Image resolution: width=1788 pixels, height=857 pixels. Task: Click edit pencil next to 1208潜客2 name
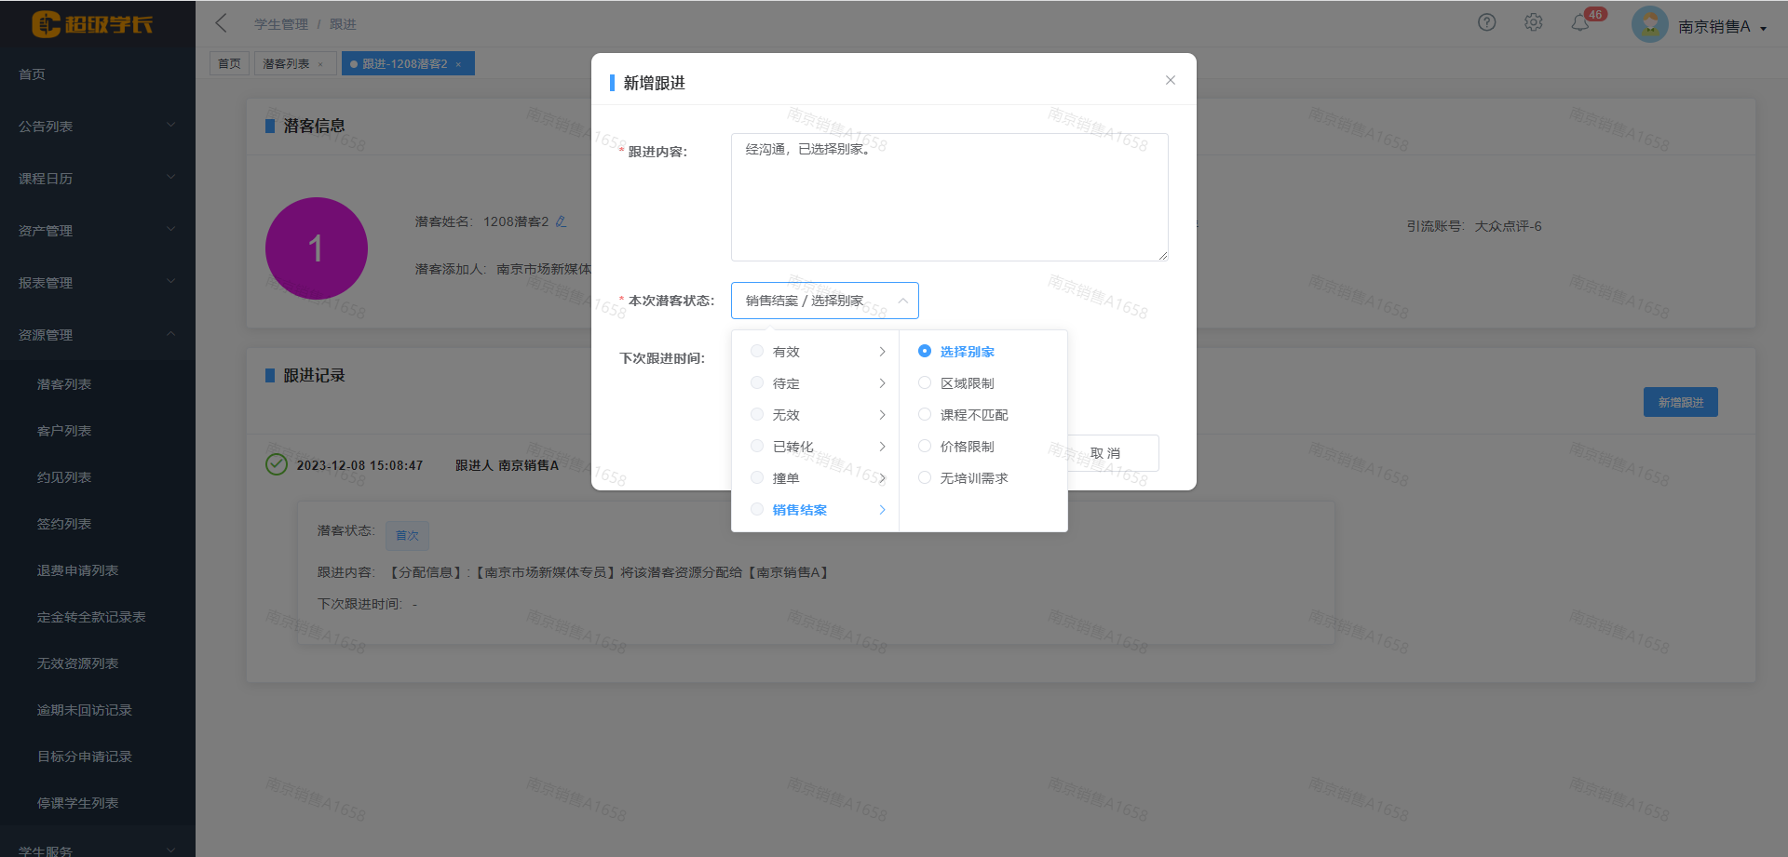coord(561,221)
